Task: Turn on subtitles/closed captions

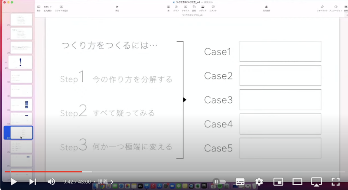Action: click(240, 182)
